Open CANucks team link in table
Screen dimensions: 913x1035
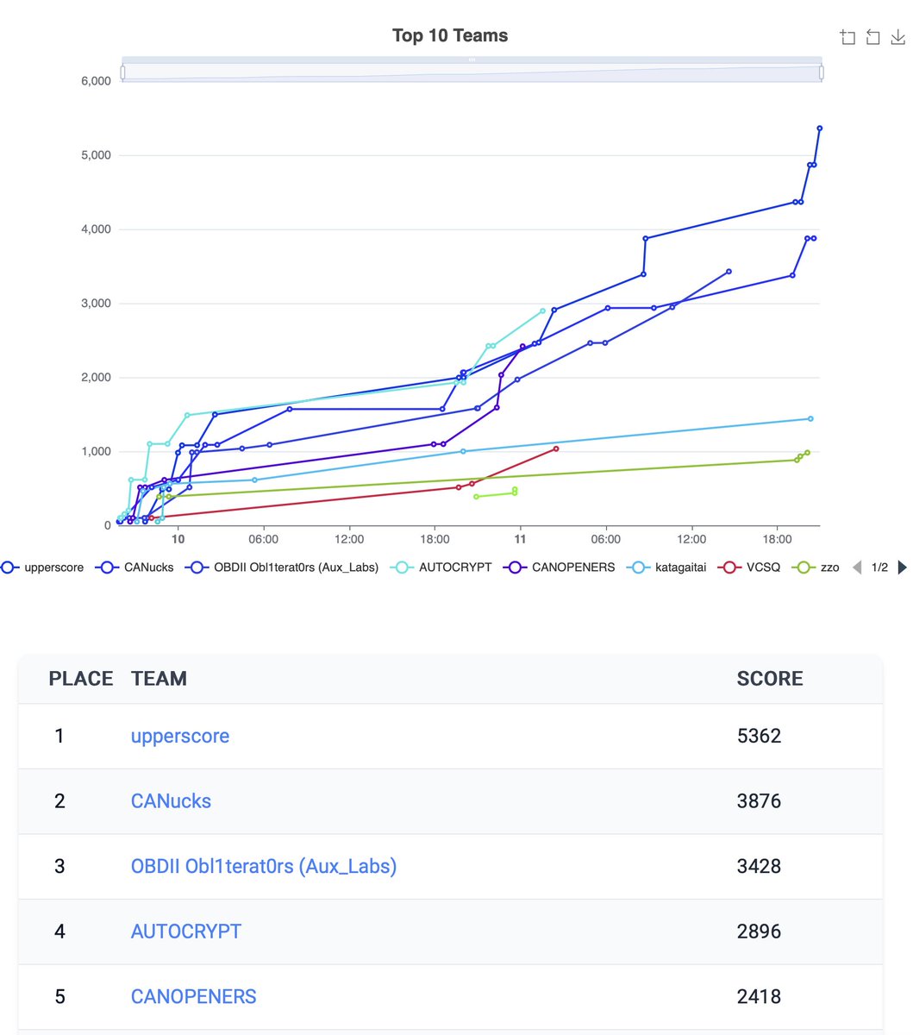pyautogui.click(x=171, y=801)
